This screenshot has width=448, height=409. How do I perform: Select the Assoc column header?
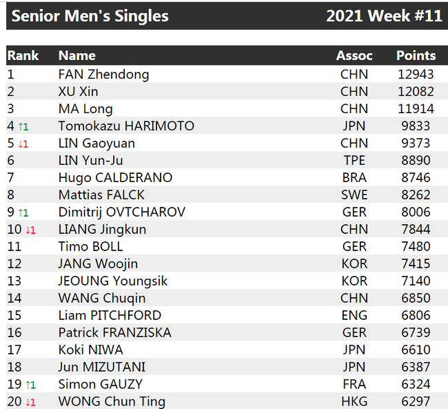[x=354, y=55]
